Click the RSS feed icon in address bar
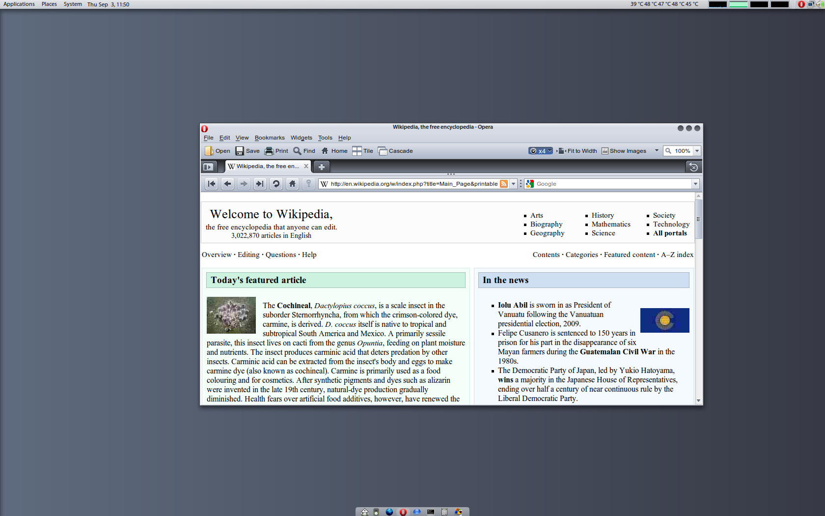 pyautogui.click(x=504, y=184)
